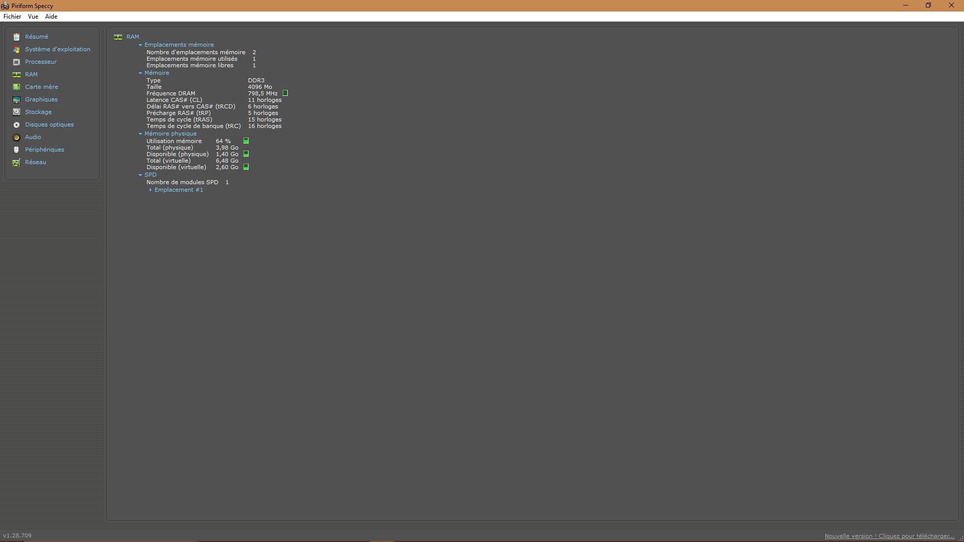Open the Périphériques section
Screen dimensions: 964x542
[x=45, y=150]
